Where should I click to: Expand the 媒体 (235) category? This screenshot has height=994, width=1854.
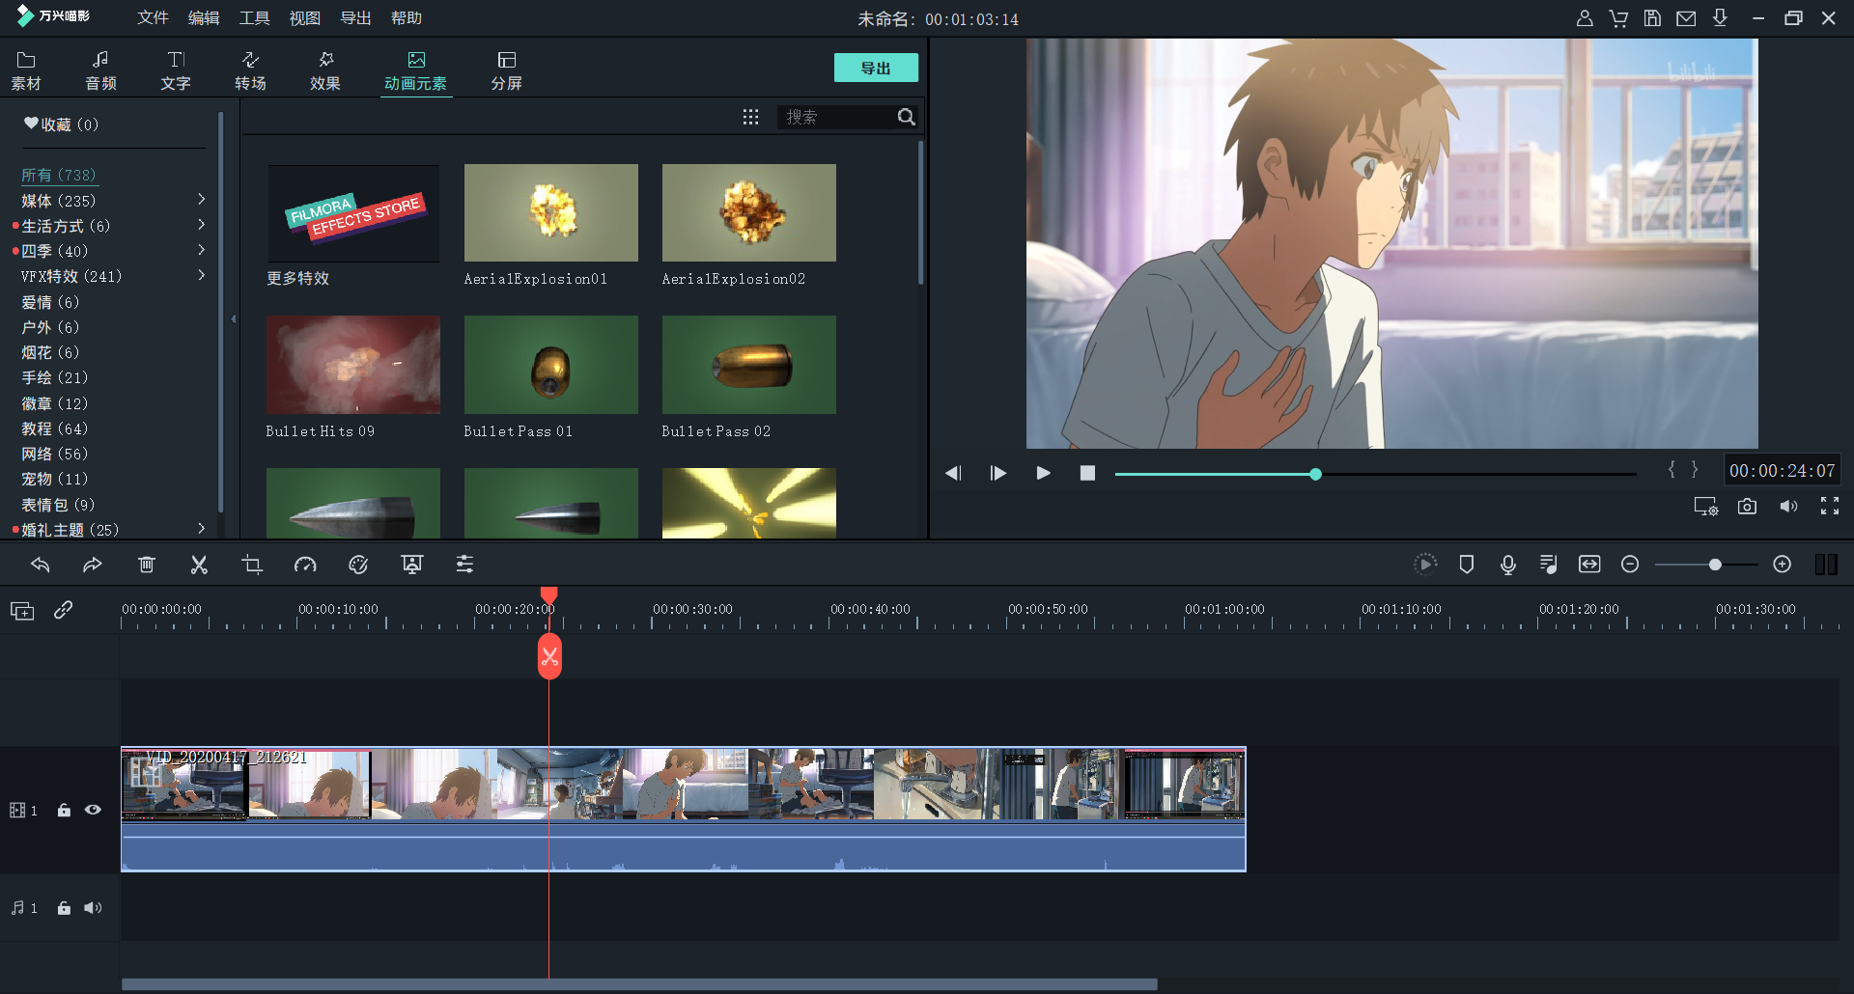tap(201, 200)
